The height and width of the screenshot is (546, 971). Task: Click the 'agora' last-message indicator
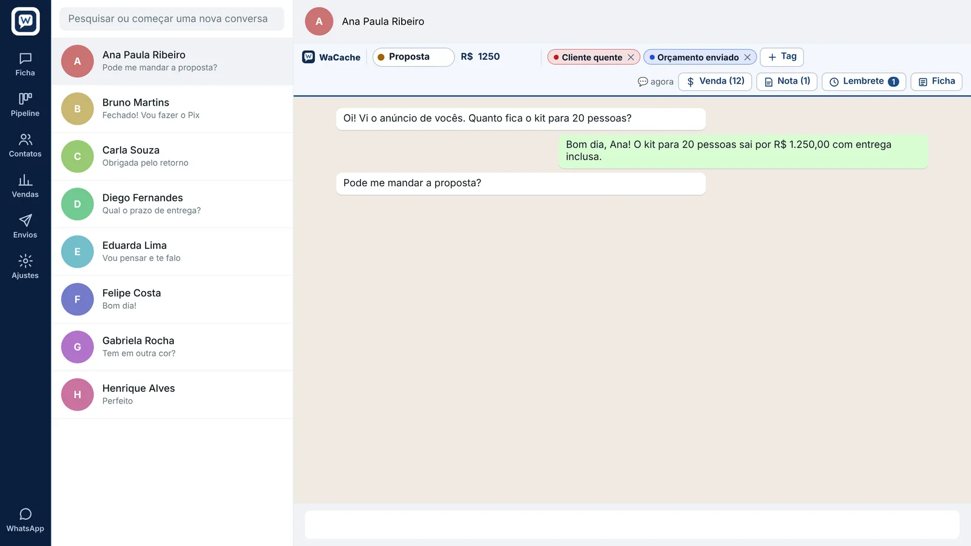[655, 82]
